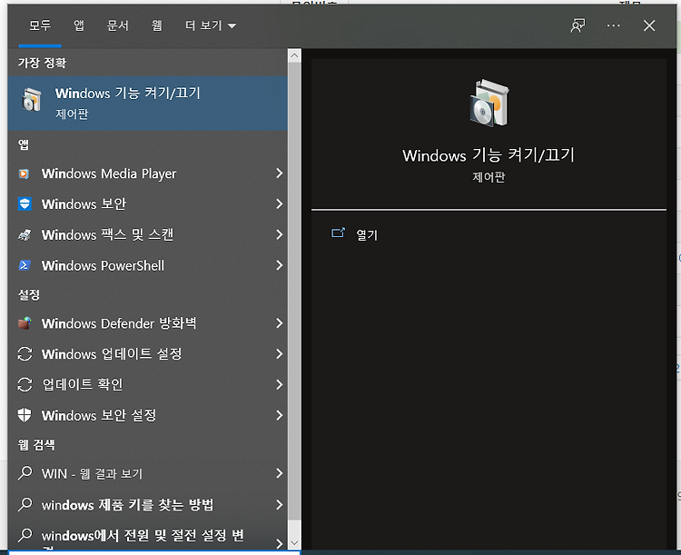Open the feedback icon in top bar
681x555 pixels.
point(577,25)
